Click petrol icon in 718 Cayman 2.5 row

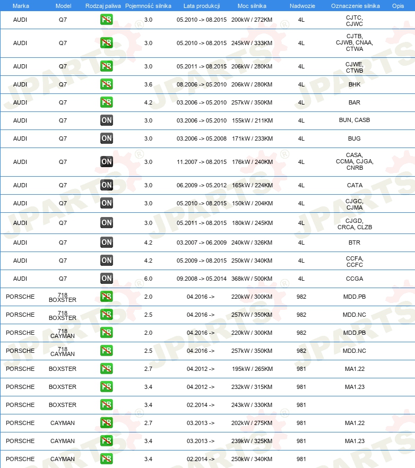[x=106, y=350]
